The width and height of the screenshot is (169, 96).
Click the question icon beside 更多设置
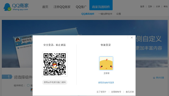pos(154,78)
